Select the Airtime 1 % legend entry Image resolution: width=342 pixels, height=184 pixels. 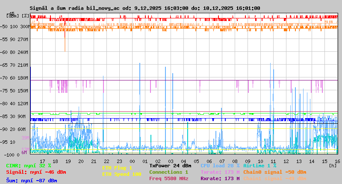coord(259,166)
